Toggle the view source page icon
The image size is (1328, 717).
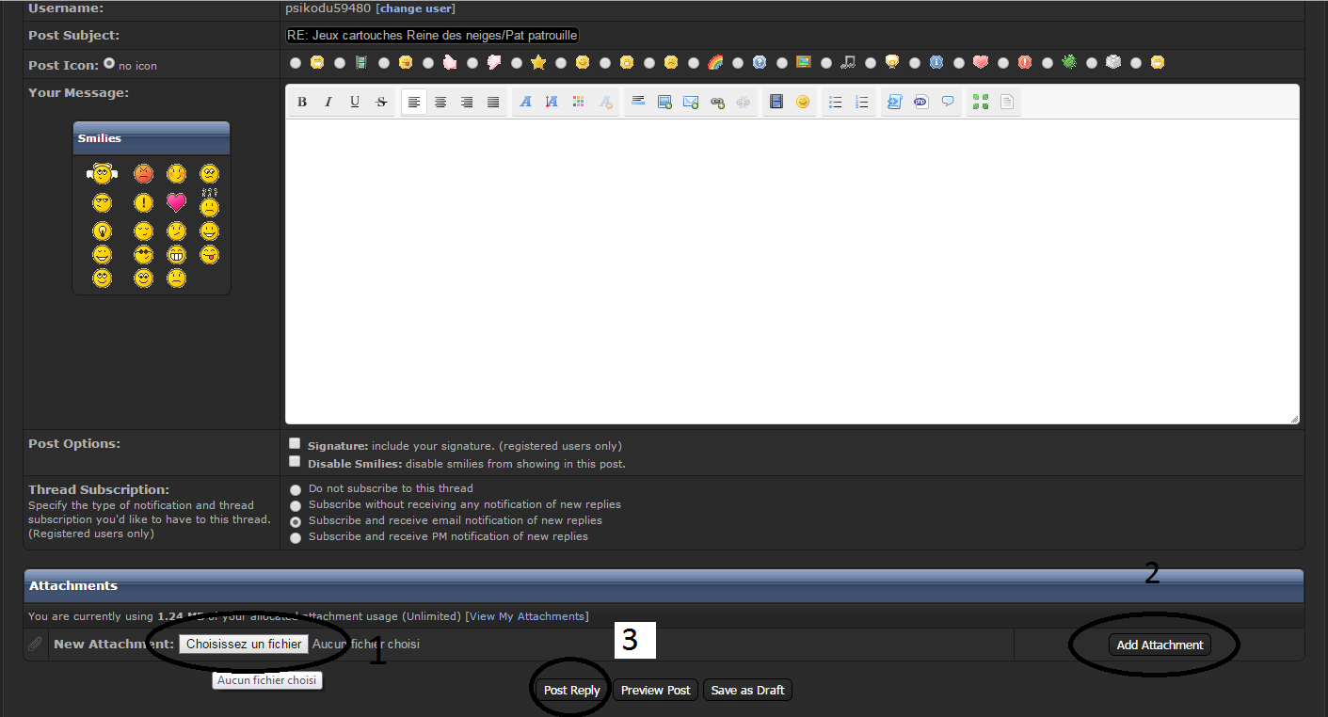tap(1007, 102)
